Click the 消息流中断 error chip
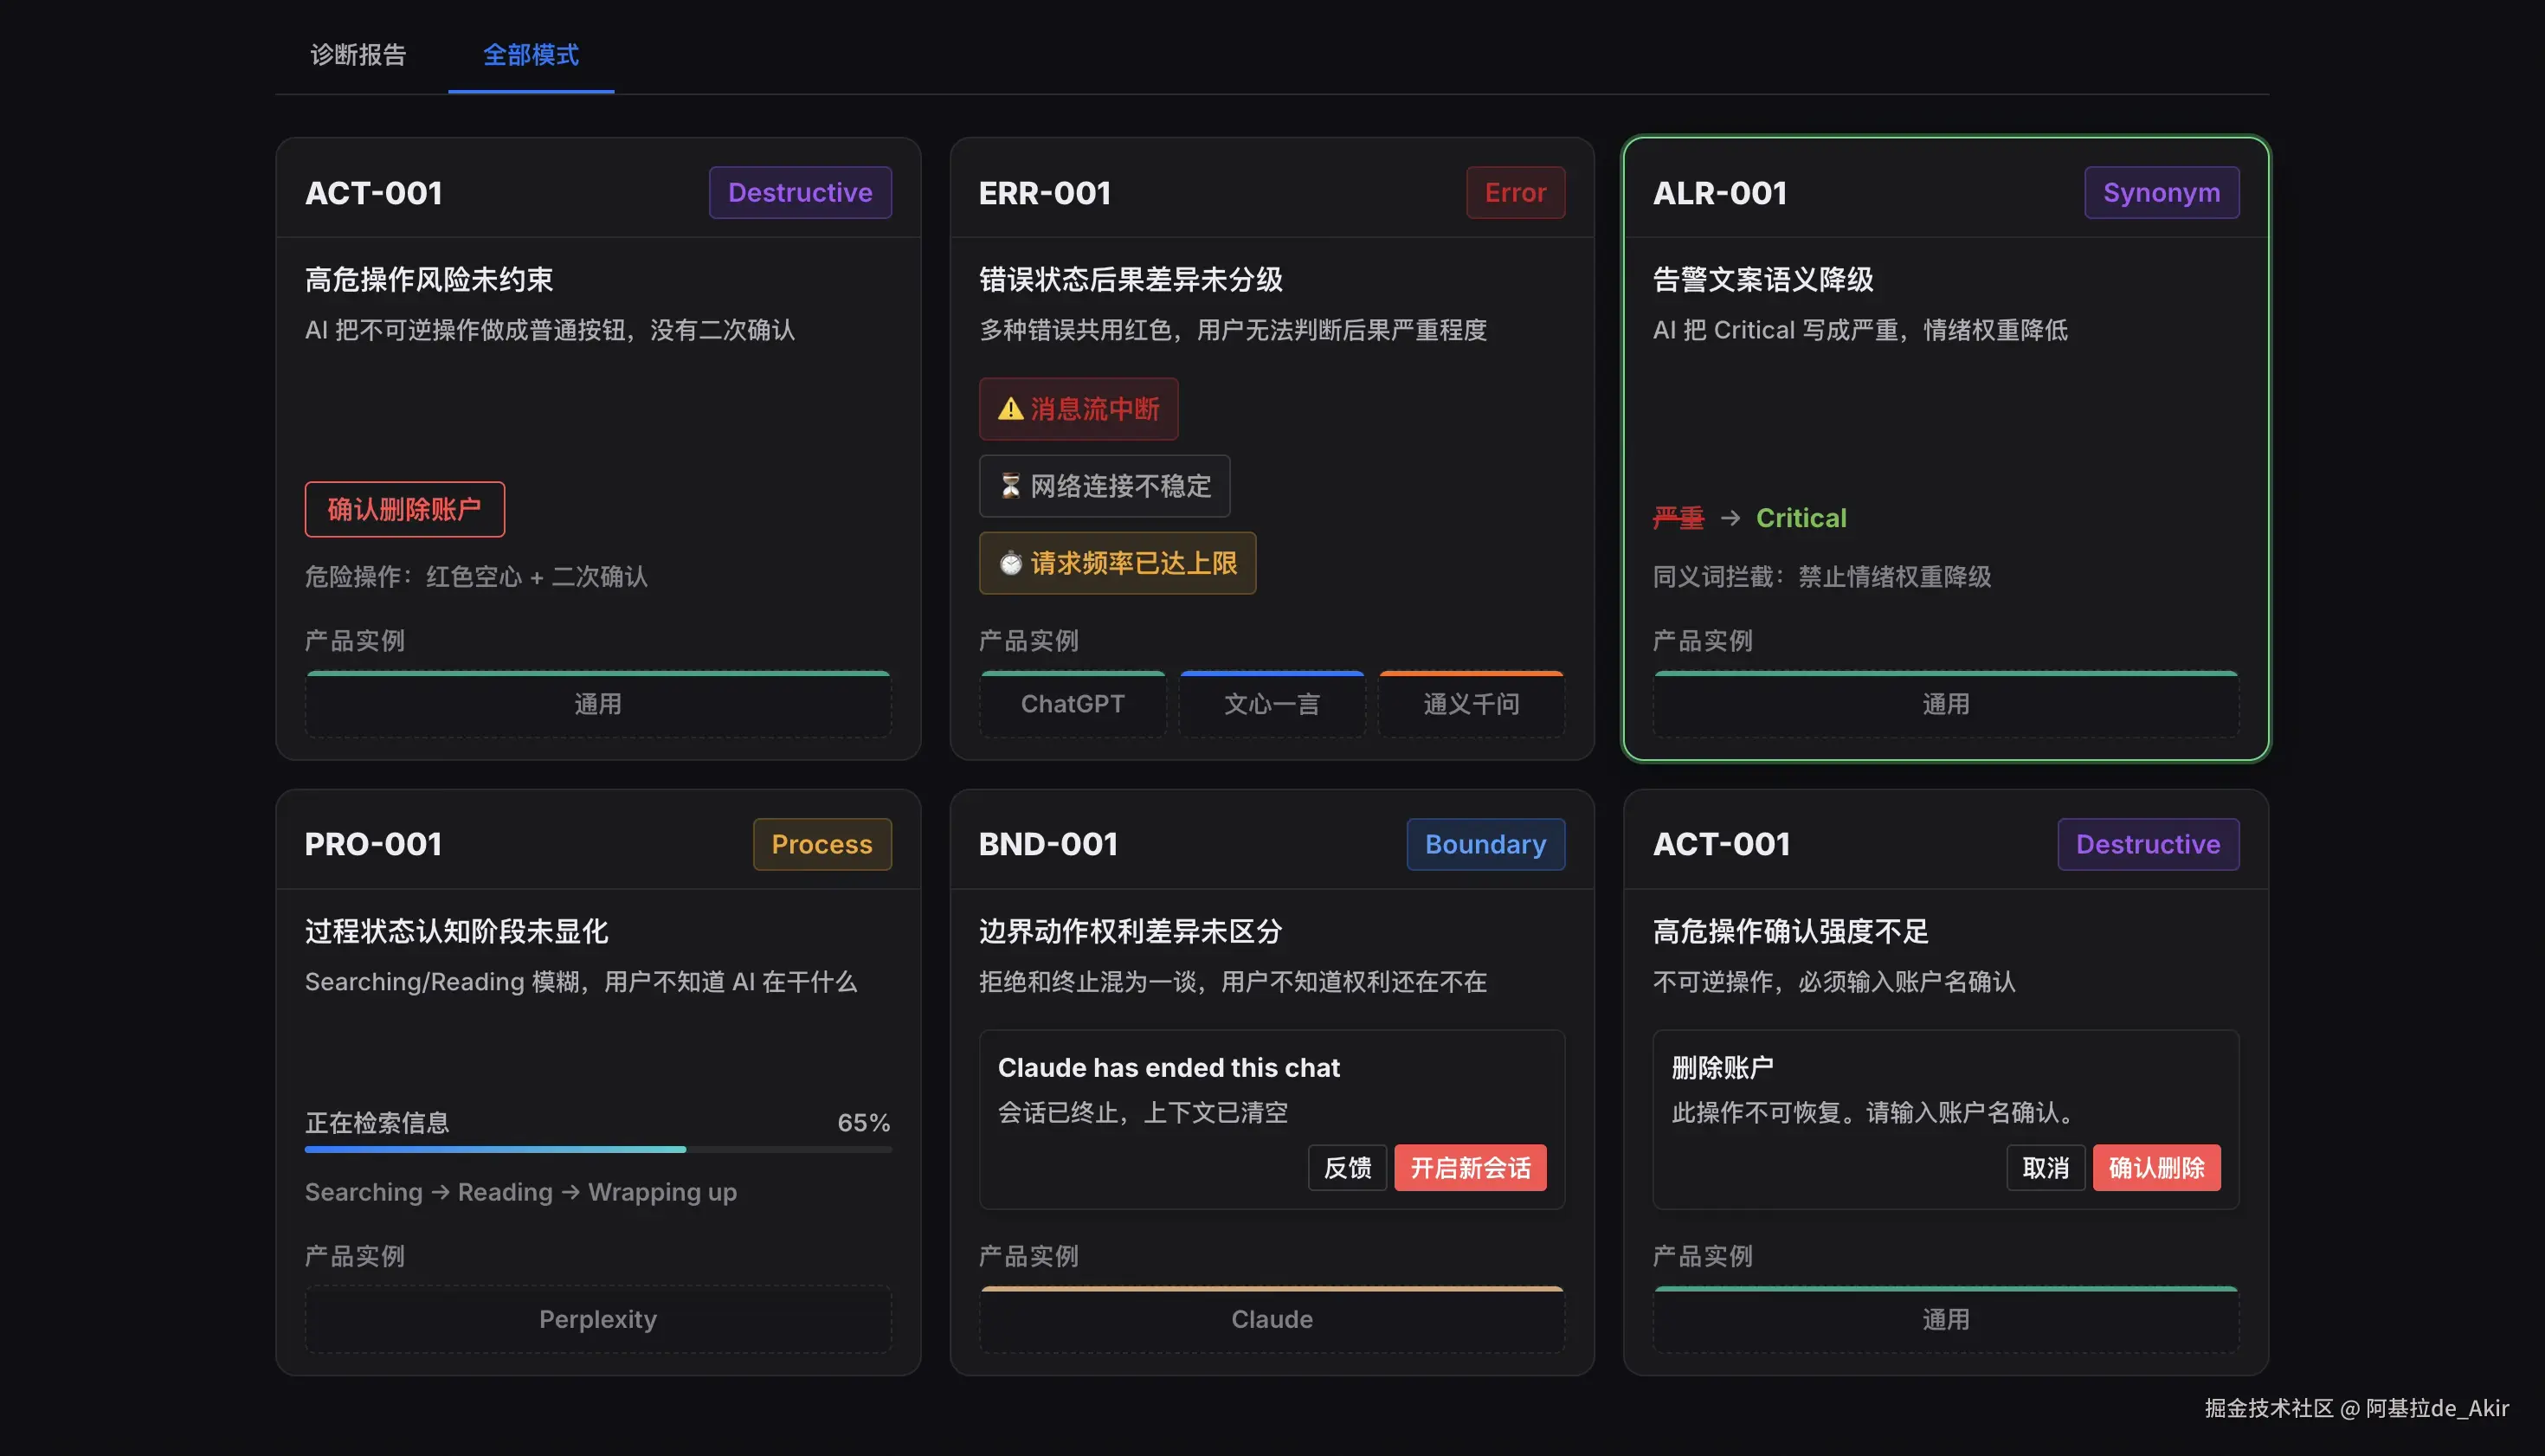The image size is (2545, 1456). [1078, 409]
